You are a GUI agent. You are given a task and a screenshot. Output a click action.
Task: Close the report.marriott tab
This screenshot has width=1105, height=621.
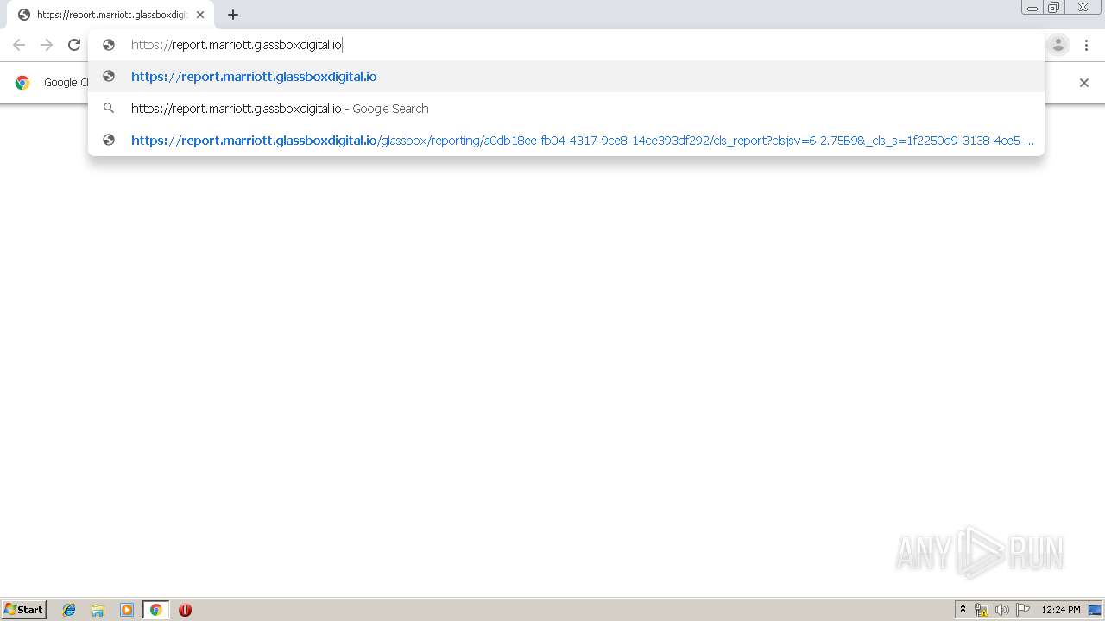point(200,15)
